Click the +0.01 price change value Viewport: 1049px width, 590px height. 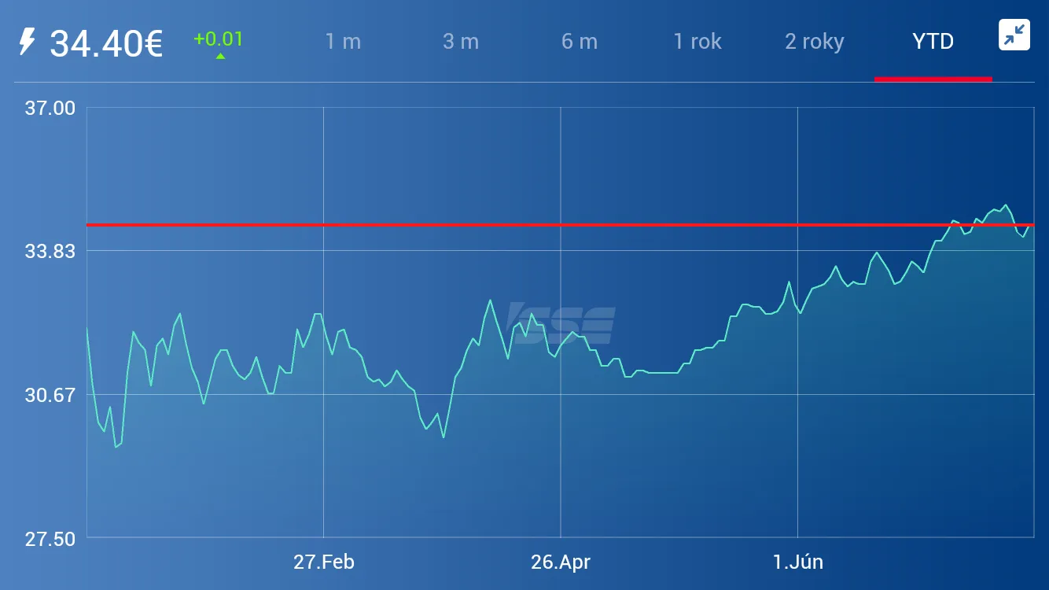(218, 39)
